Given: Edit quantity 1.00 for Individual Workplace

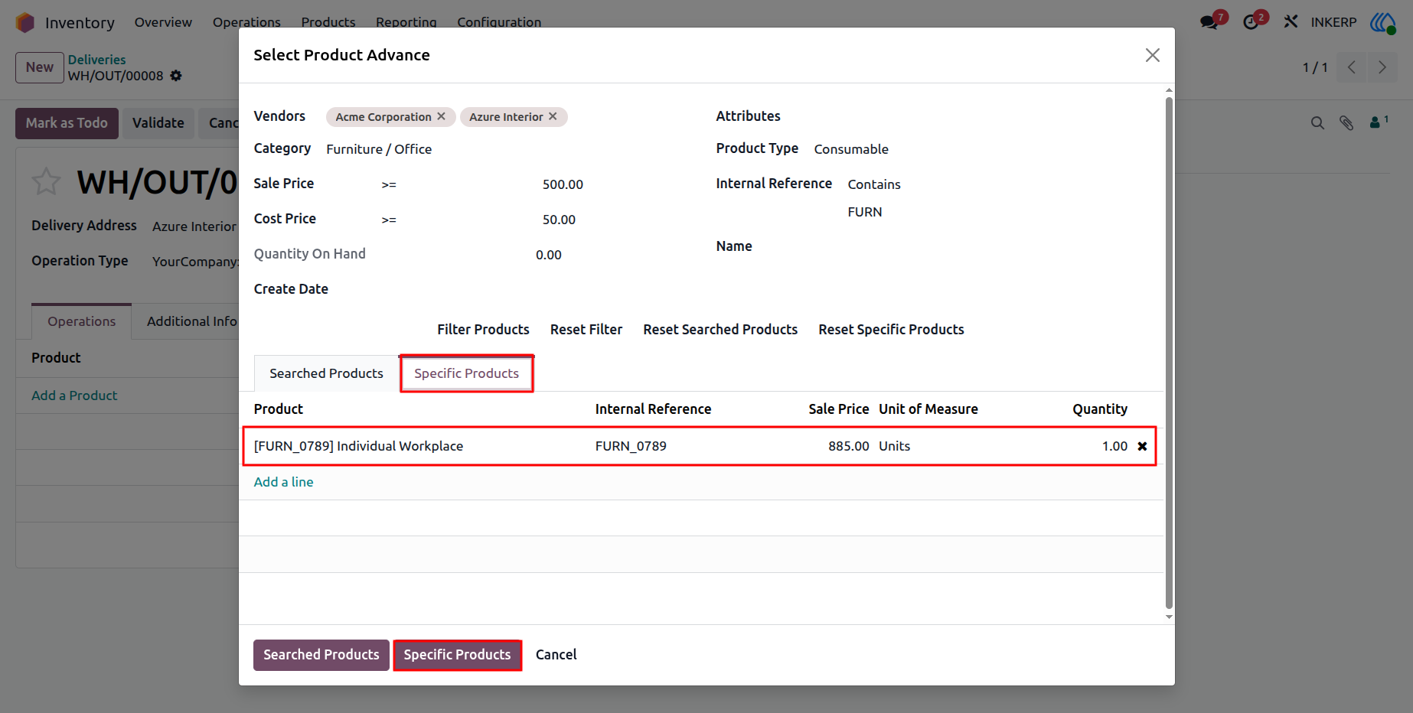Looking at the screenshot, I should [1114, 446].
